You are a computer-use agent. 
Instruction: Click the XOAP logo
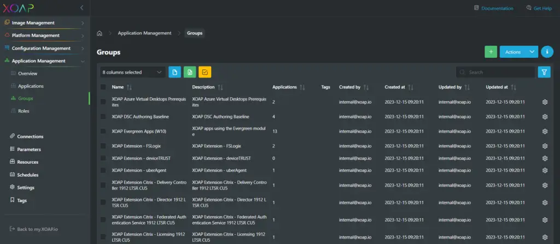(x=18, y=8)
